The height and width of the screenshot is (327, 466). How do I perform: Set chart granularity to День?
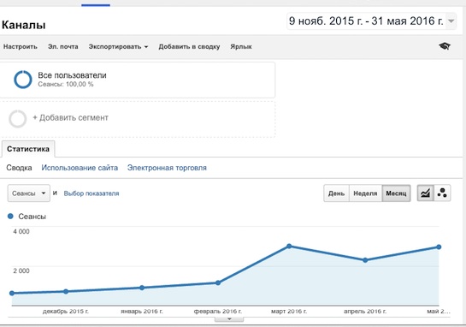(336, 193)
